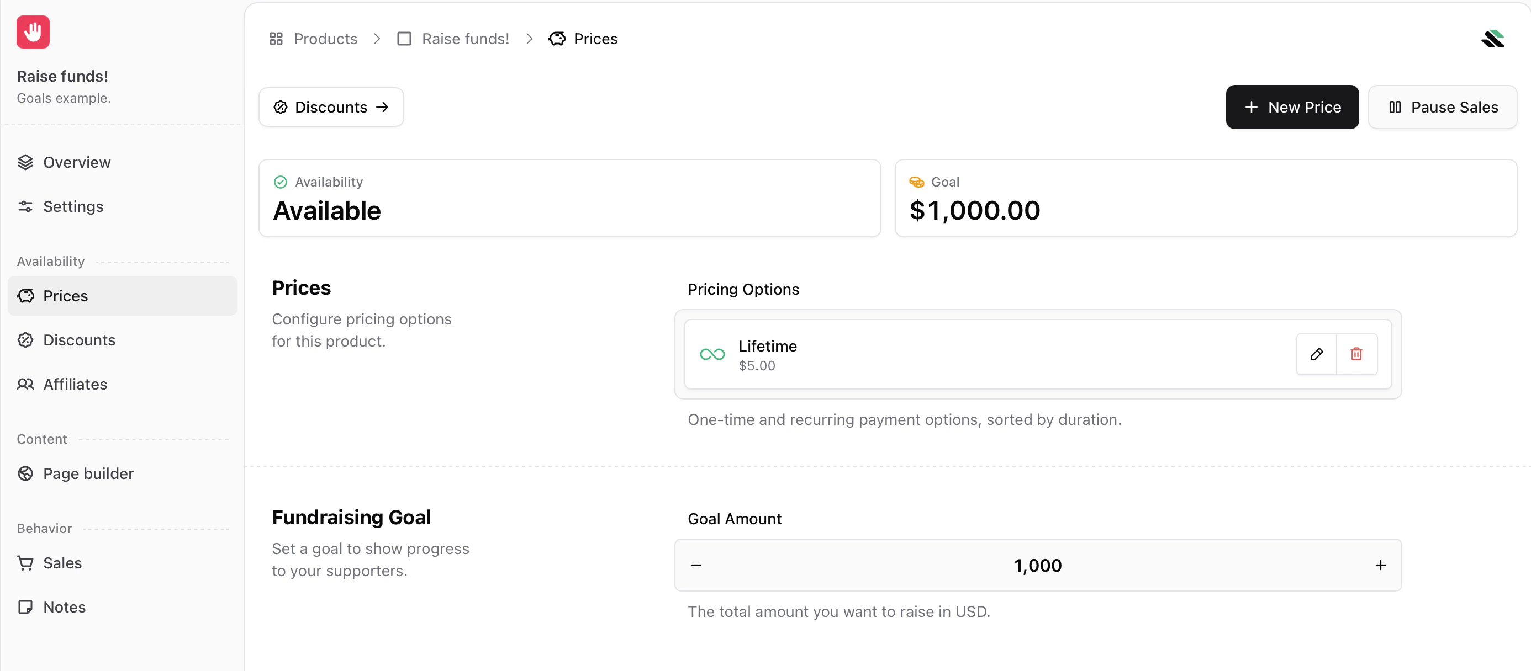Image resolution: width=1531 pixels, height=671 pixels.
Task: Click the grid icon next to Products breadcrumb
Action: (x=276, y=38)
